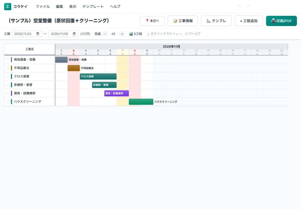Click the 6工程 count label
The width and height of the screenshot is (301, 209).
tap(138, 34)
